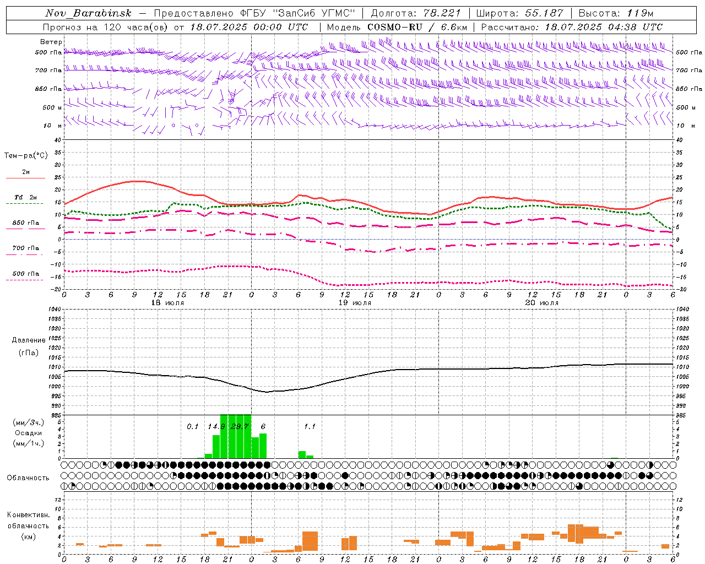The width and height of the screenshot is (705, 564).
Task: Click the '19 июля' date label
Action: tap(354, 303)
